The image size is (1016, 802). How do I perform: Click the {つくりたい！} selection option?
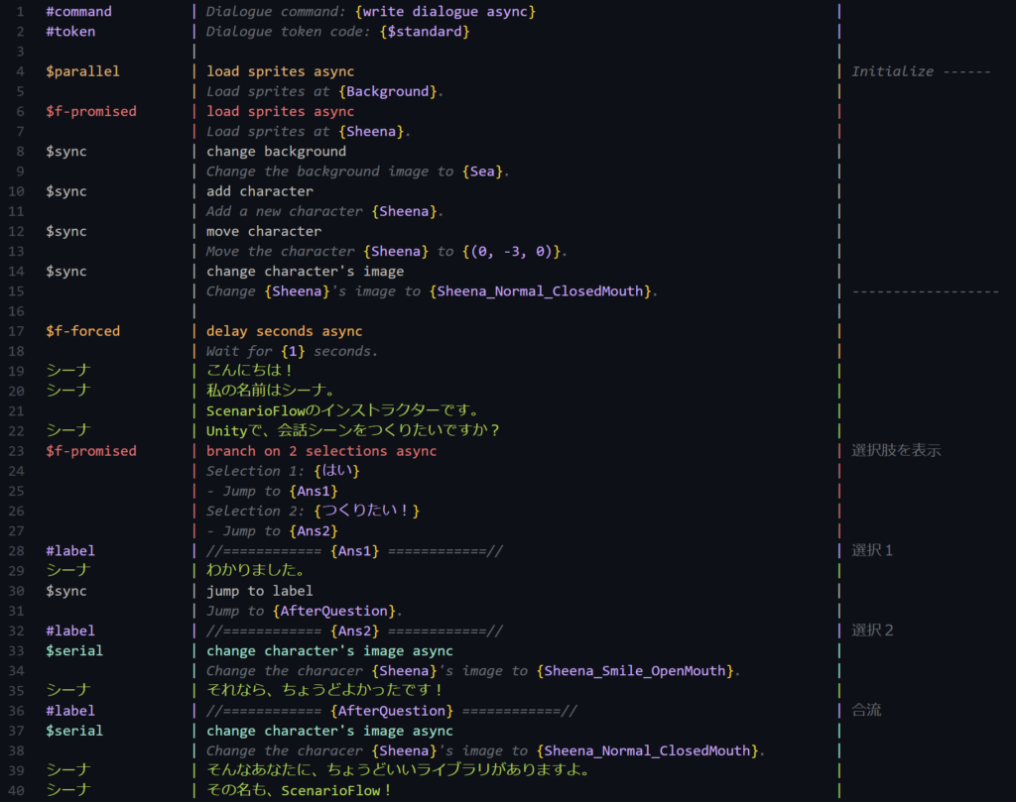coord(369,511)
